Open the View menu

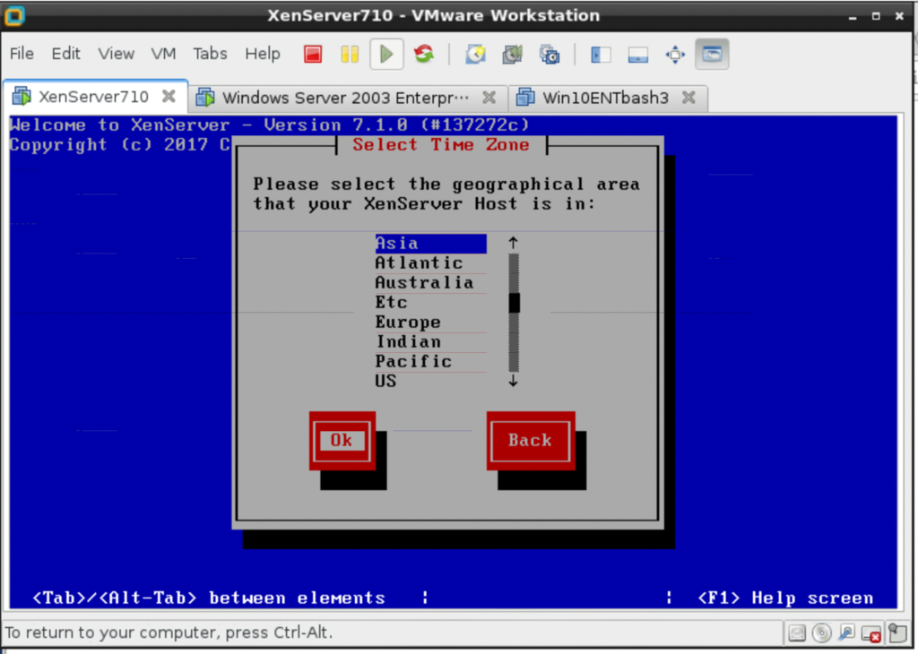(x=116, y=54)
